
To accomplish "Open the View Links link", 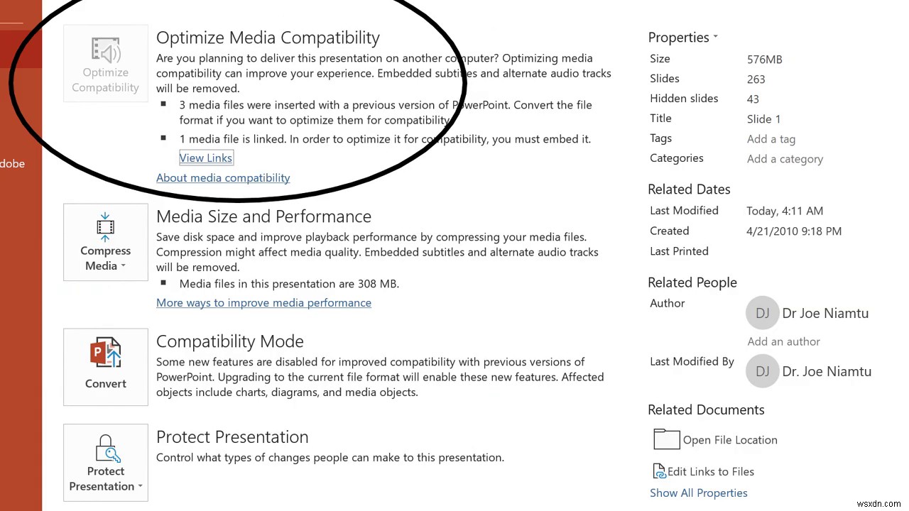I will [x=206, y=158].
